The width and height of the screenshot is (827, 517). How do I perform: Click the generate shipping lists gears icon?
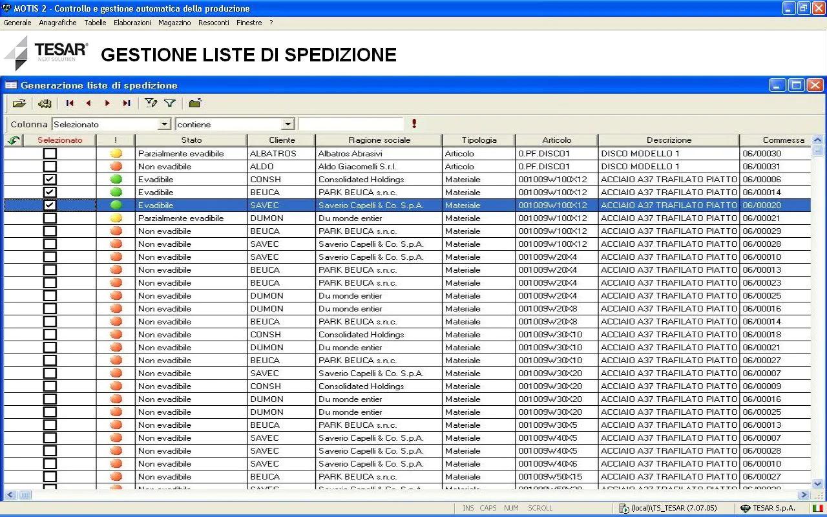click(44, 103)
